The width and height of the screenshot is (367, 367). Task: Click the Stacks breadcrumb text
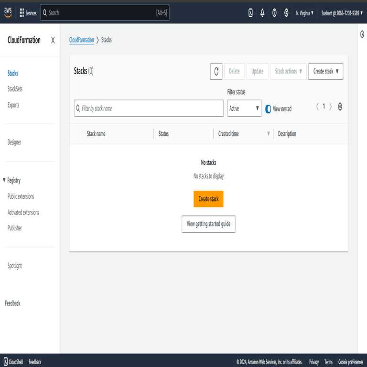click(107, 40)
